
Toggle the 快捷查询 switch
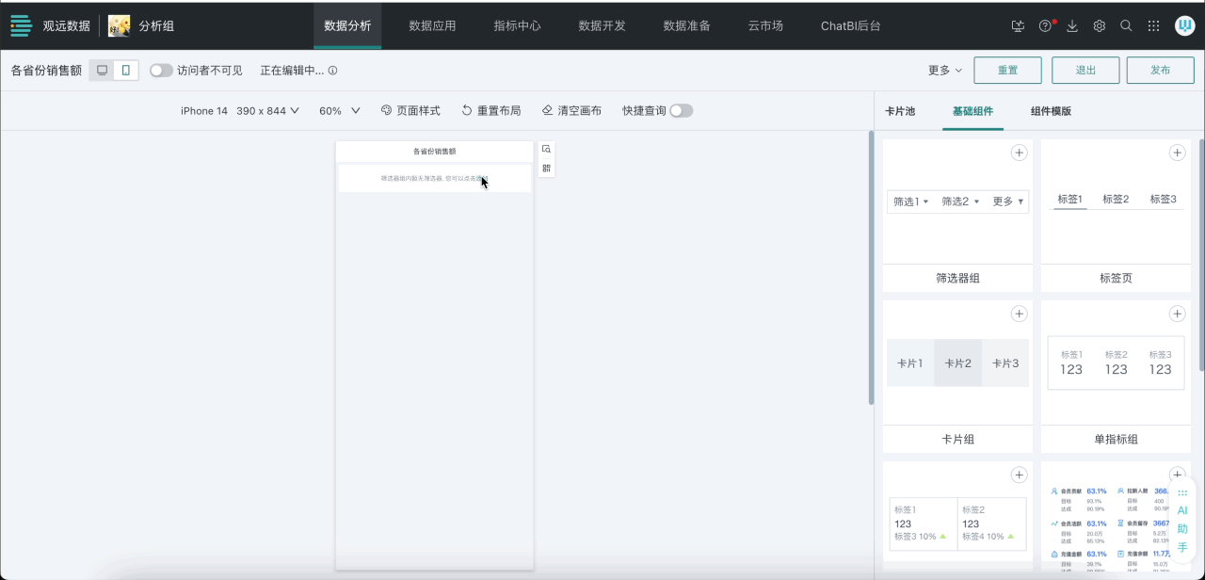pos(681,111)
